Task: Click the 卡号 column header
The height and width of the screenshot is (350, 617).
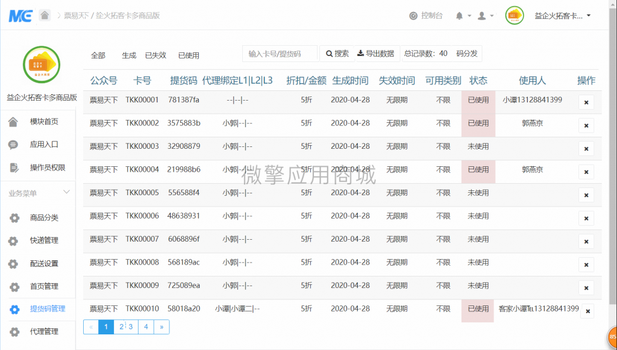Action: click(142, 81)
